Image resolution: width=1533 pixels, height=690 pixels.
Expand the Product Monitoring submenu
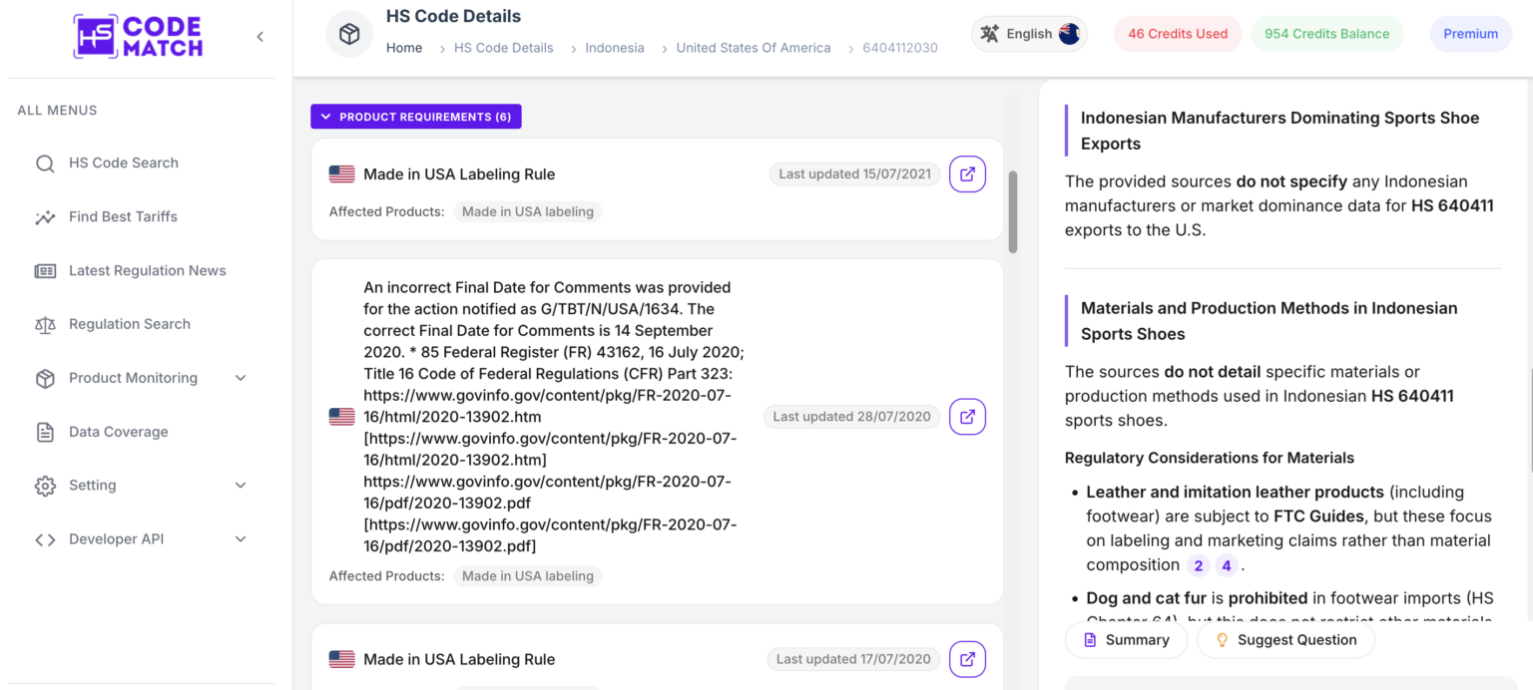(x=240, y=378)
